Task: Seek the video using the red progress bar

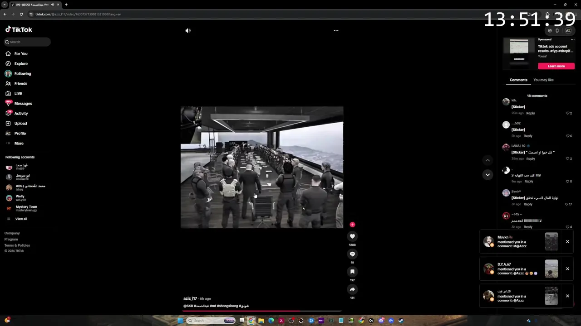Action: click(x=262, y=311)
